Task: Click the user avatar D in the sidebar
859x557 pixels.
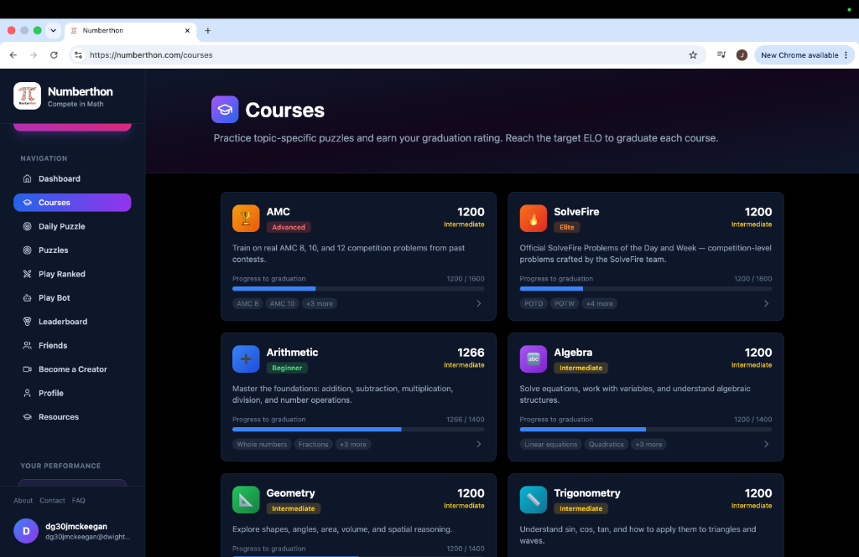Action: coord(26,531)
